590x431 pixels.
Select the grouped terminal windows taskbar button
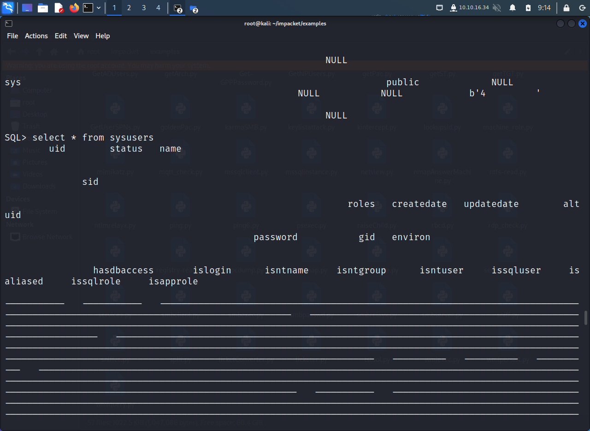click(x=178, y=8)
